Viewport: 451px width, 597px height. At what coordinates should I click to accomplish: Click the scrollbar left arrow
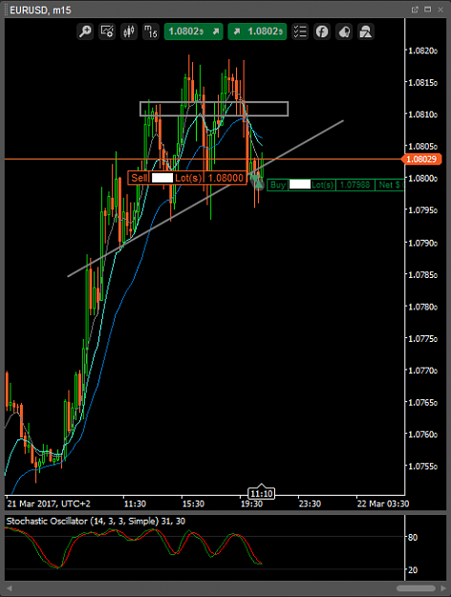pos(10,588)
